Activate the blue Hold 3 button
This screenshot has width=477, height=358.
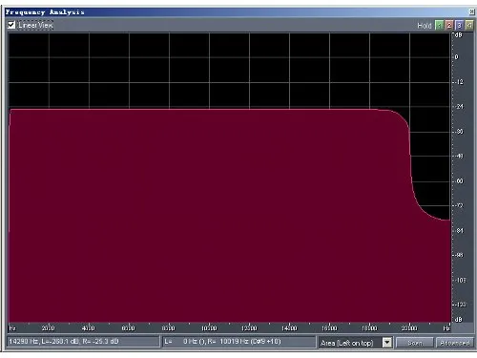point(459,25)
